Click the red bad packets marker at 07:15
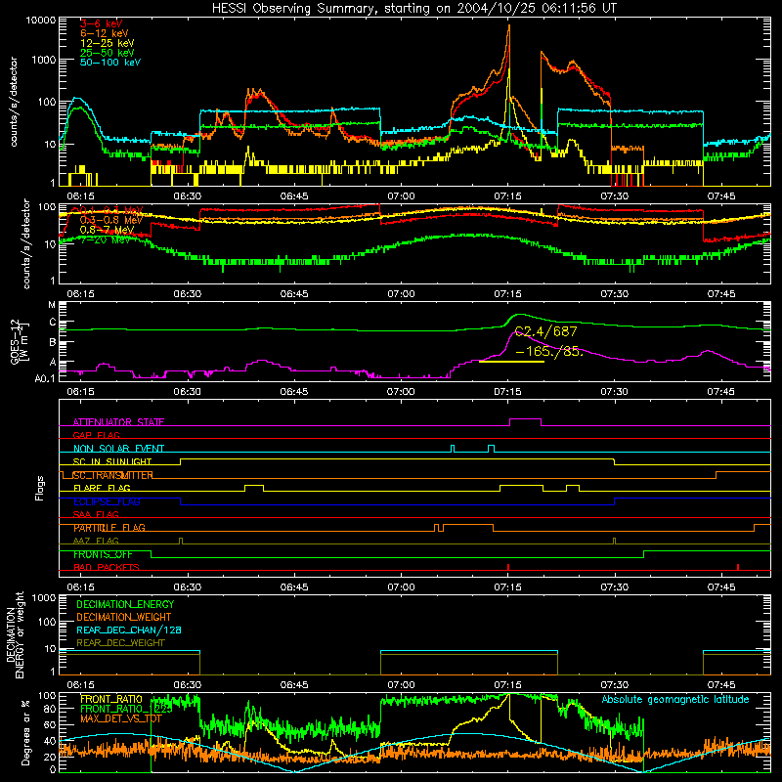Image resolution: width=782 pixels, height=782 pixels. [x=507, y=567]
